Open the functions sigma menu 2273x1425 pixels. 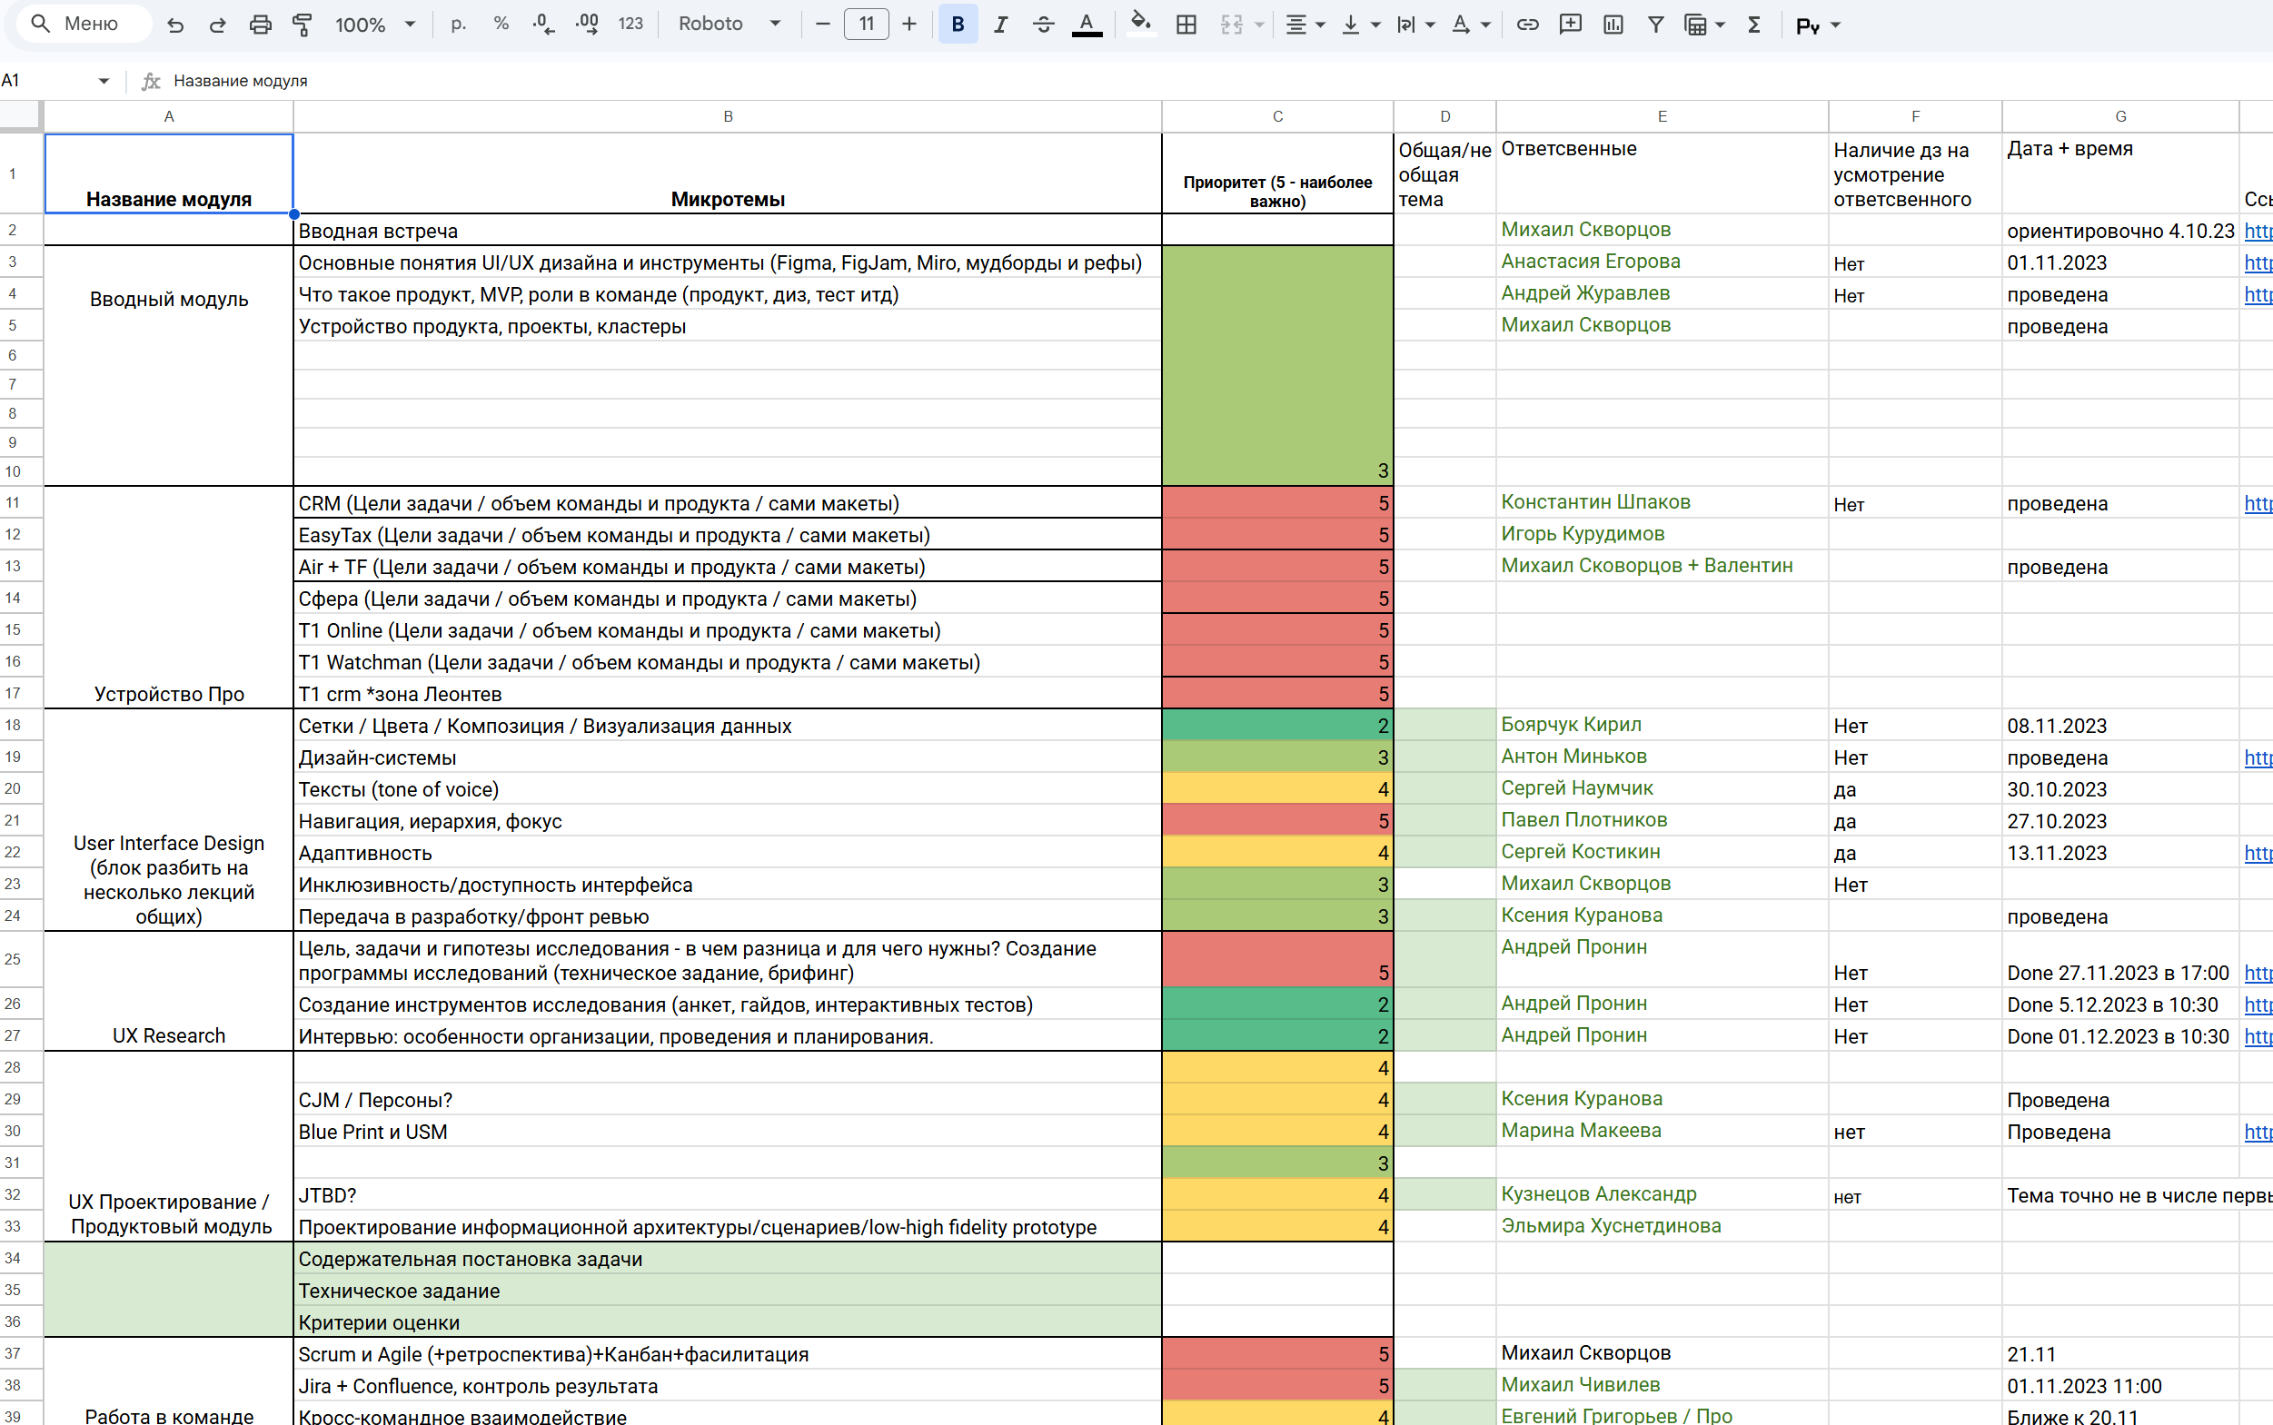[1754, 25]
